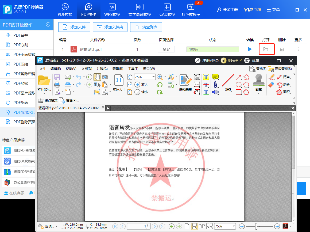Screen dimensions: 310x232
Task: Expand the 选项 options dropdown
Action: tap(56, 226)
